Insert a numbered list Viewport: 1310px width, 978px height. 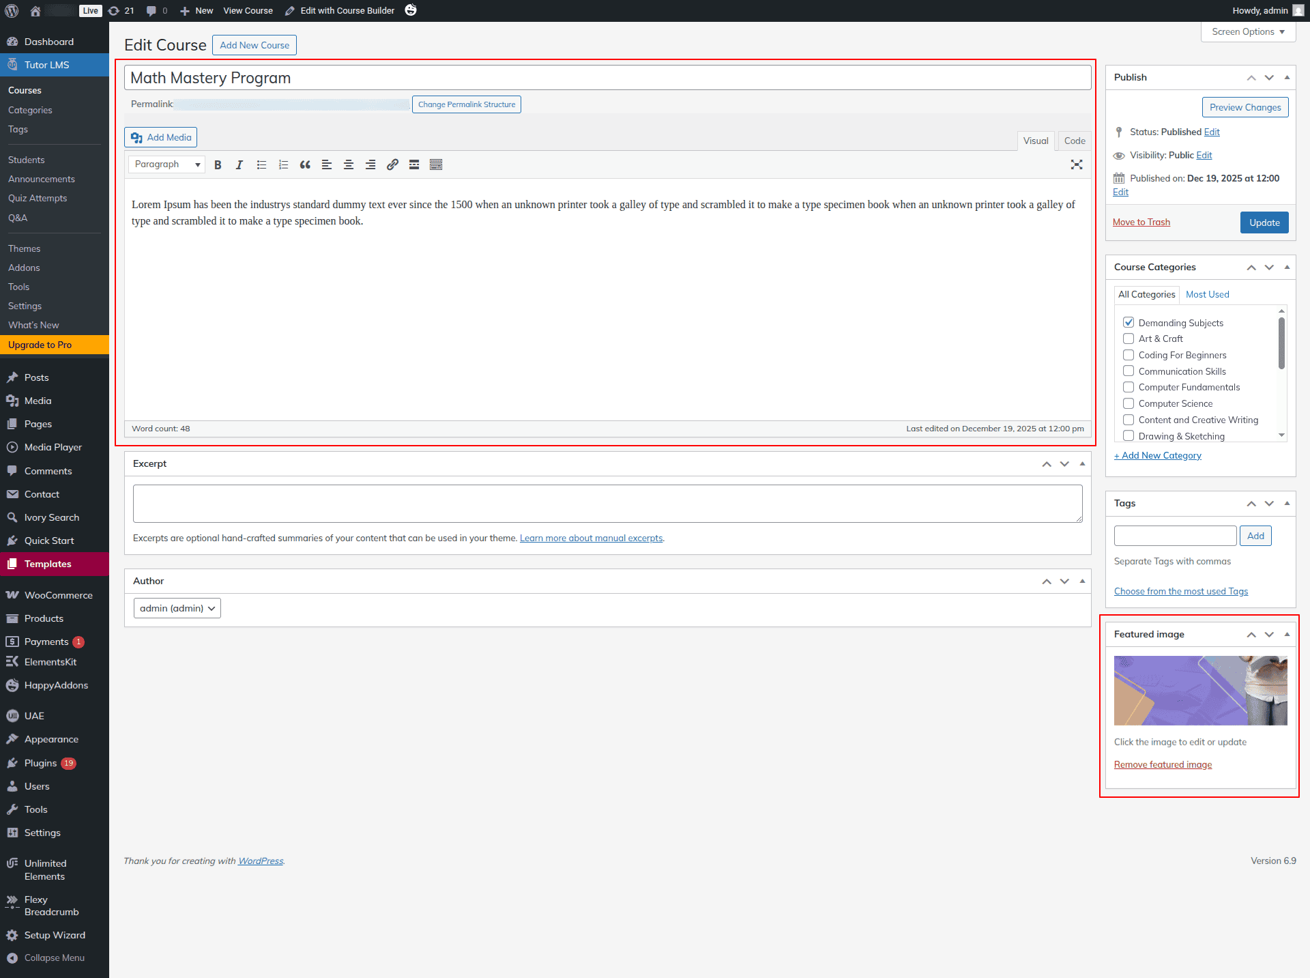coord(283,164)
